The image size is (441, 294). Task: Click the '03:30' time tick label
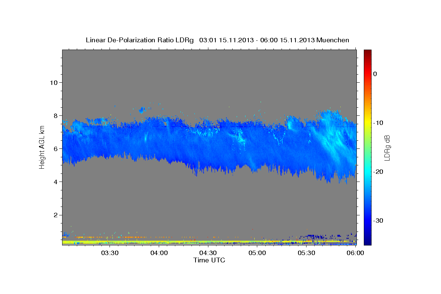point(110,253)
